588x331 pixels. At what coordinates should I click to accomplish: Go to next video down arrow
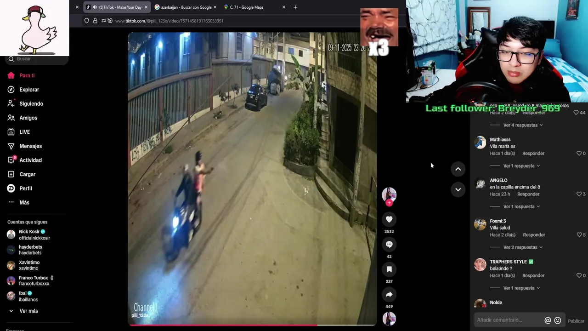pyautogui.click(x=458, y=189)
